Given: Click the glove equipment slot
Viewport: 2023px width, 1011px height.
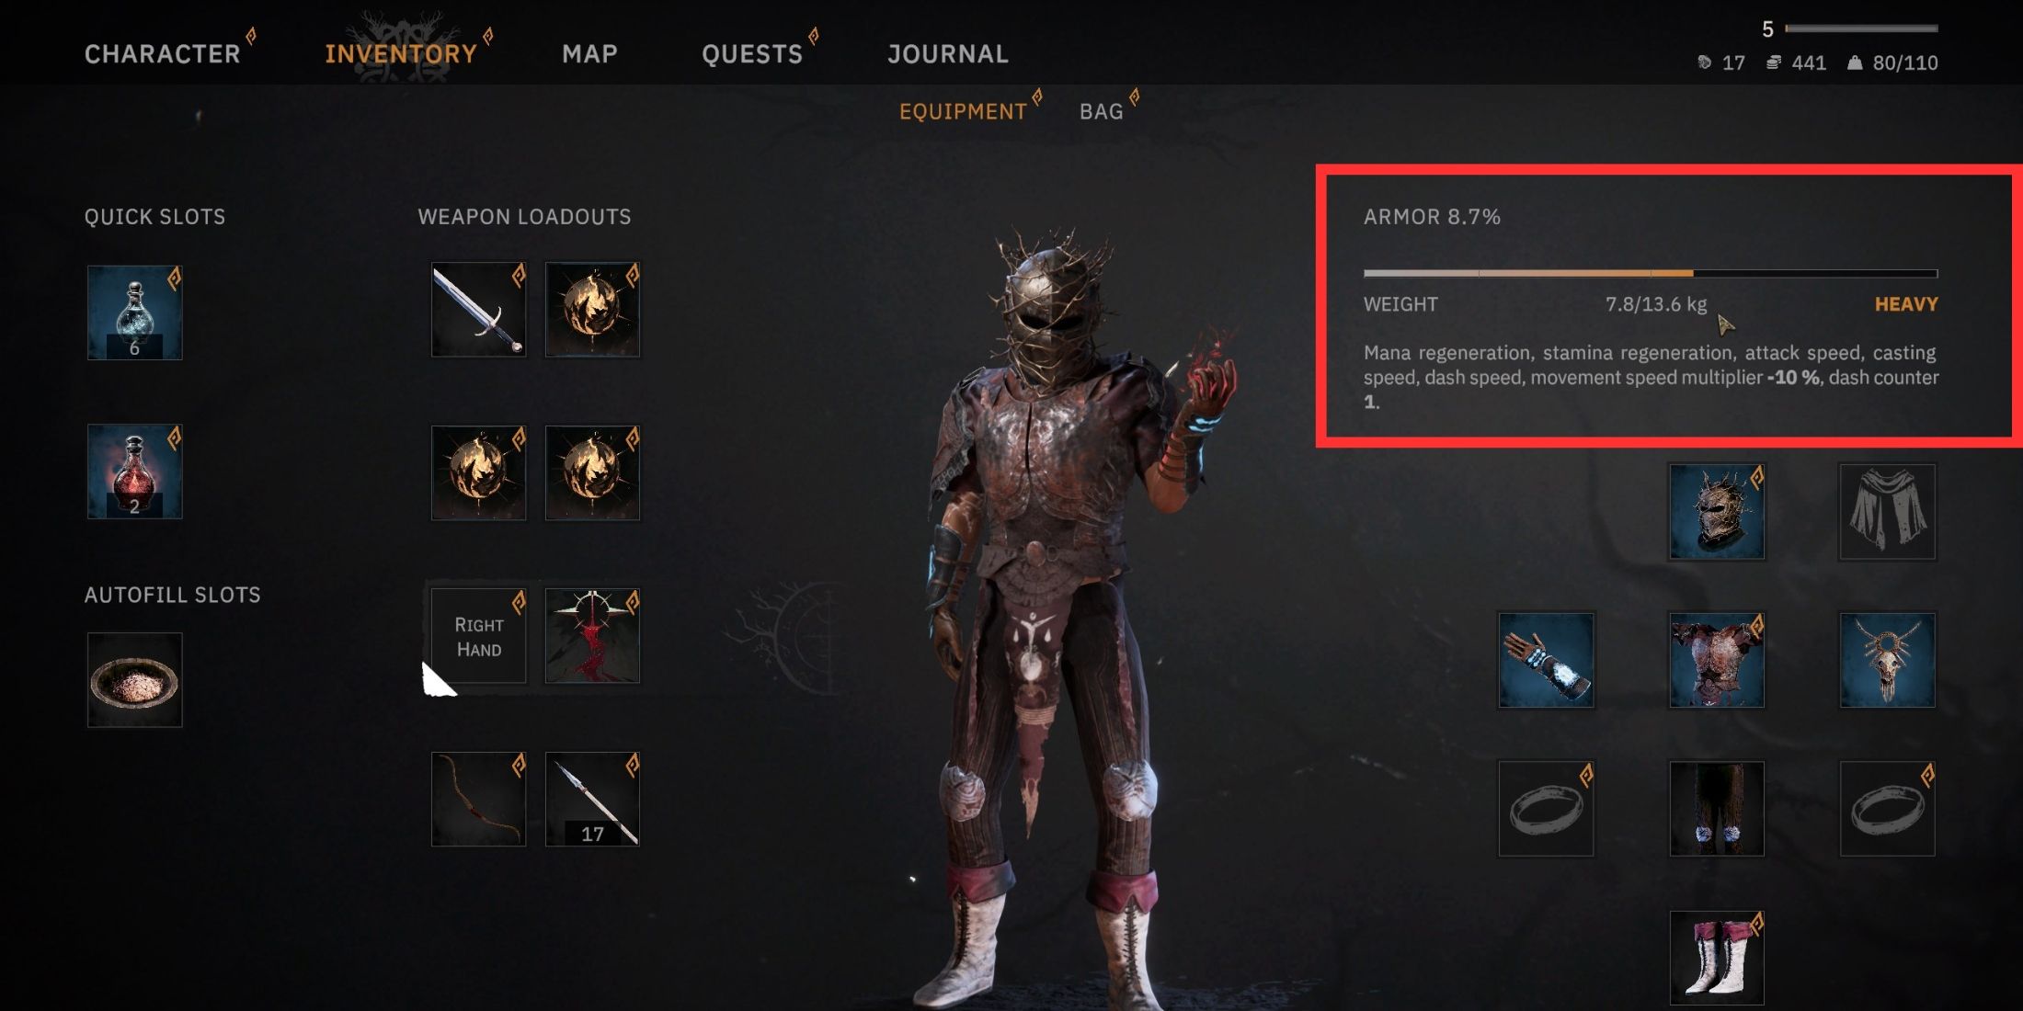Looking at the screenshot, I should (1546, 660).
